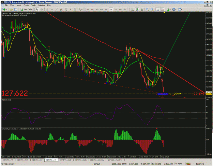Click the New Order button
The width and height of the screenshot is (213, 166).
tap(27, 10)
